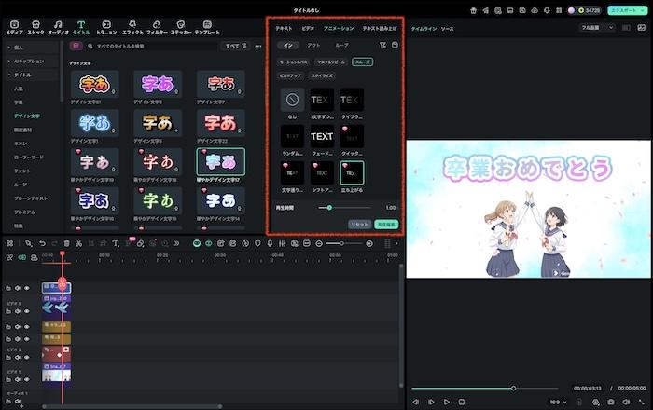Click the save animation preset icon
The height and width of the screenshot is (410, 653).
click(x=395, y=45)
